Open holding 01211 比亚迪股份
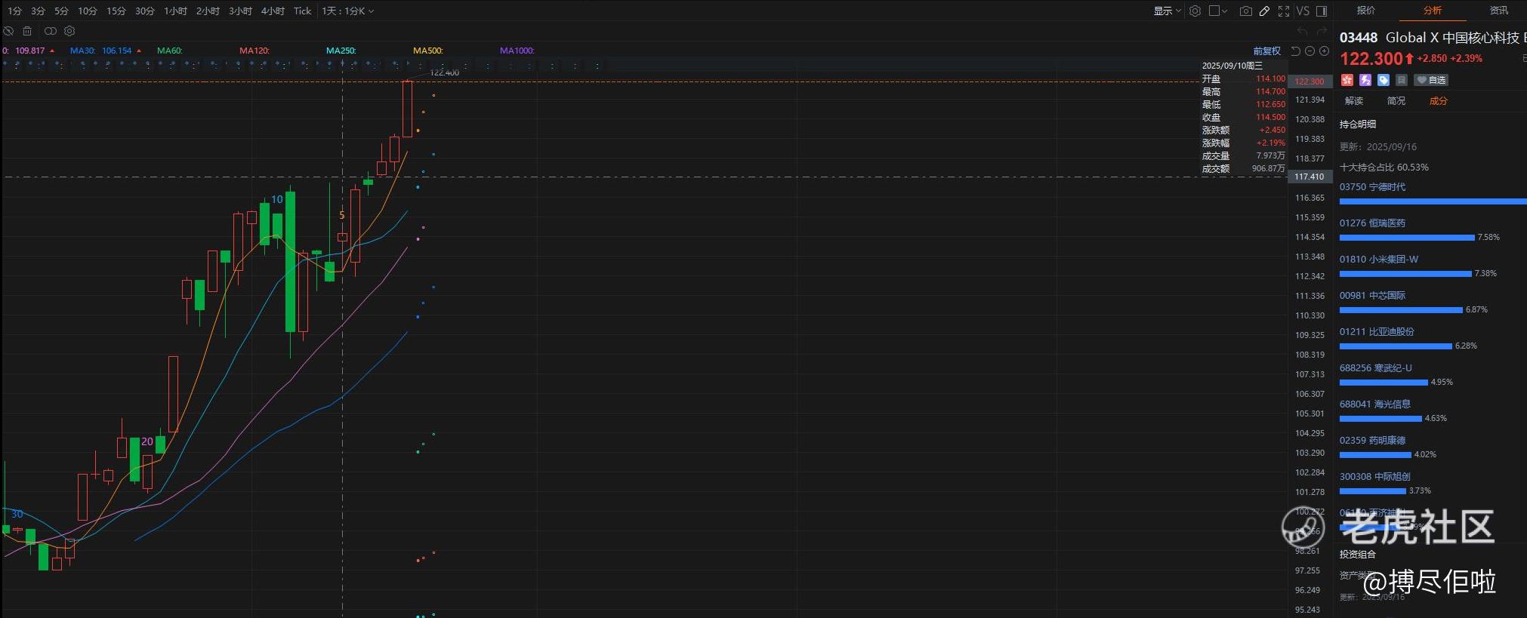Viewport: 1527px width, 618px height. pos(1377,332)
